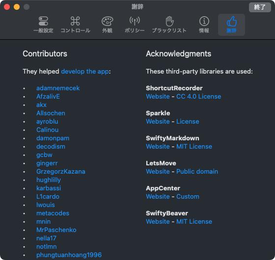
Task: Minimize the window with yellow button
Action: click(x=17, y=7)
